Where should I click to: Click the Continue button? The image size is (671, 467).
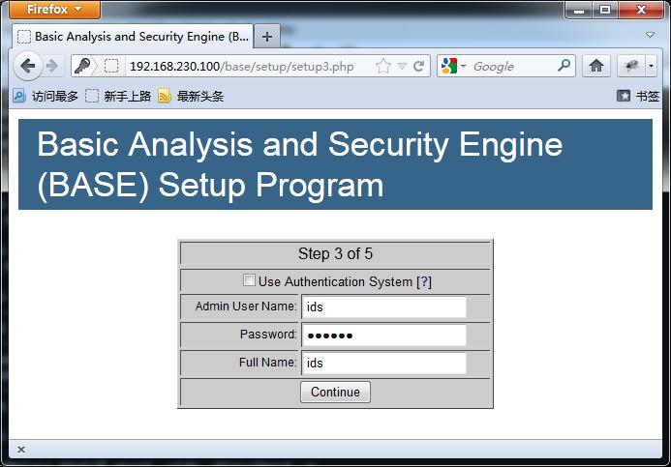tap(335, 392)
